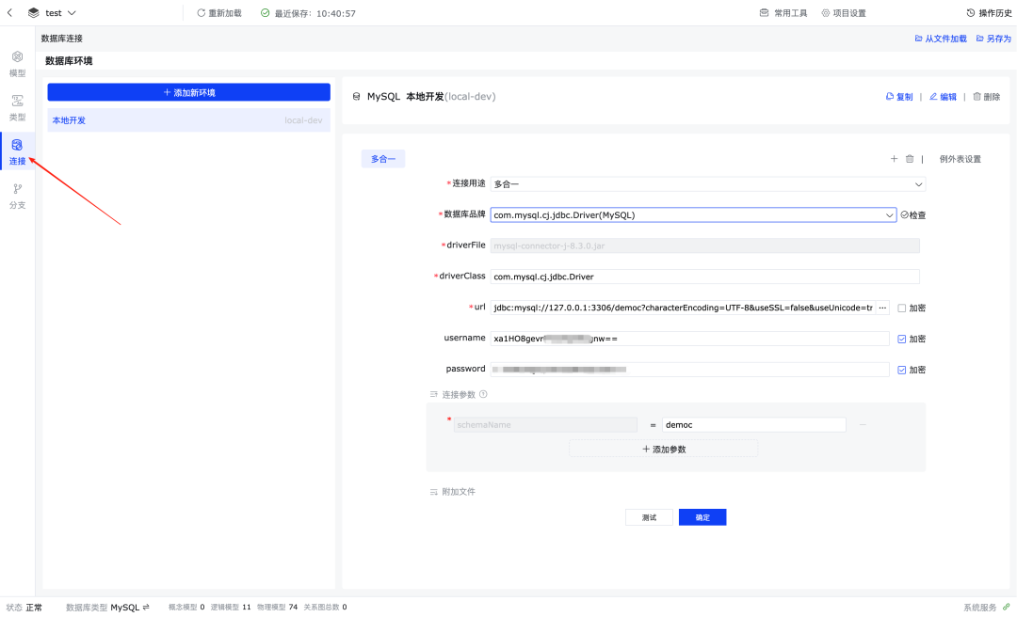Open the 类型 sidebar icon
Viewport: 1017px width, 617px height.
pyautogui.click(x=18, y=108)
